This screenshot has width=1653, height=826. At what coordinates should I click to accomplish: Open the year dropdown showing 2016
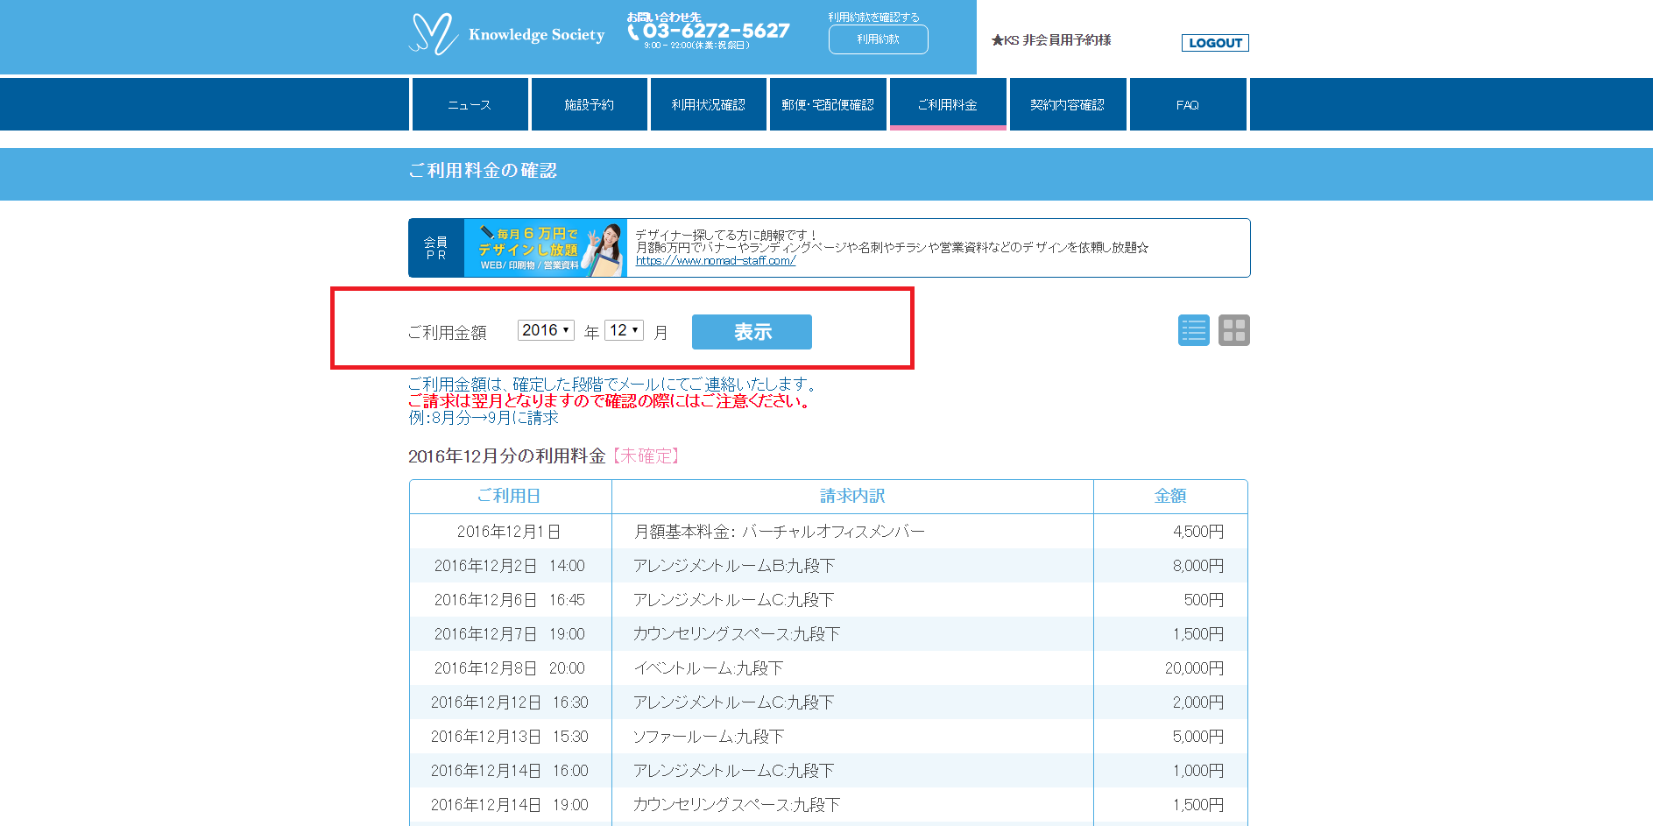[545, 330]
